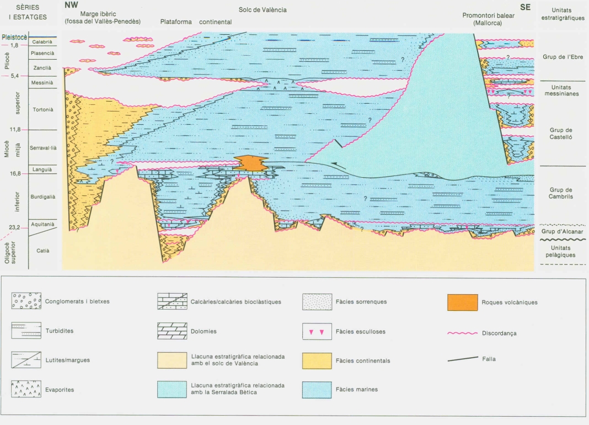
Task: Select the Fàcies esculloses triangle symbol
Action: coord(317,331)
